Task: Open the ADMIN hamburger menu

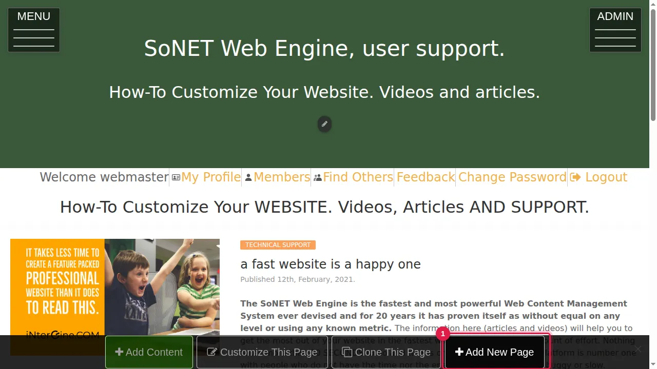Action: coord(615,30)
